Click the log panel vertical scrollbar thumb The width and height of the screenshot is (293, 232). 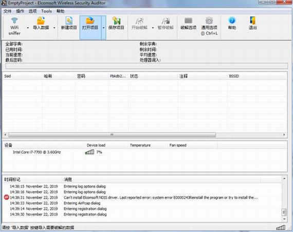(284, 212)
